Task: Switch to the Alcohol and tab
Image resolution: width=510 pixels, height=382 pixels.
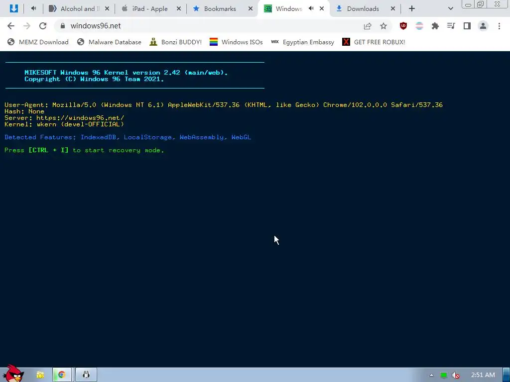Action: tap(75, 8)
